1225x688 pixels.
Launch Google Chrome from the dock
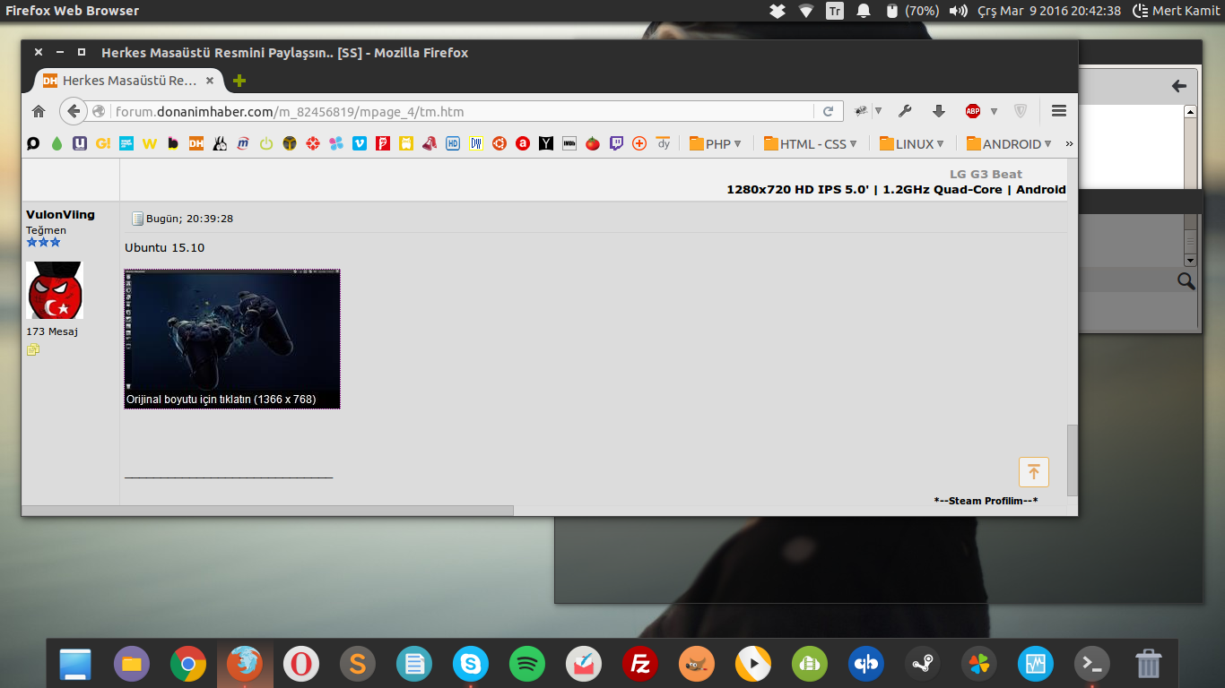pyautogui.click(x=188, y=664)
